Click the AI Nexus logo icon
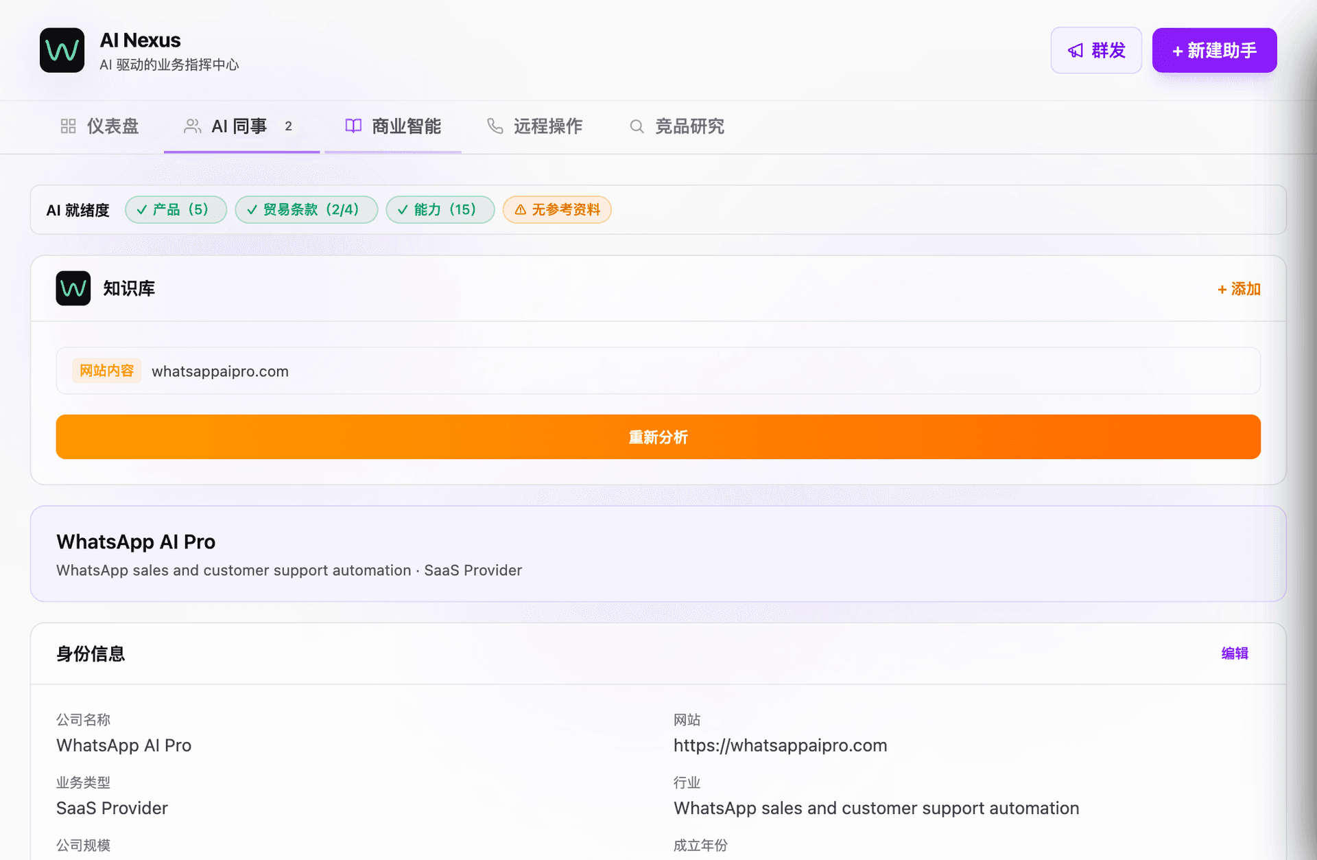Image resolution: width=1317 pixels, height=860 pixels. pos(62,50)
